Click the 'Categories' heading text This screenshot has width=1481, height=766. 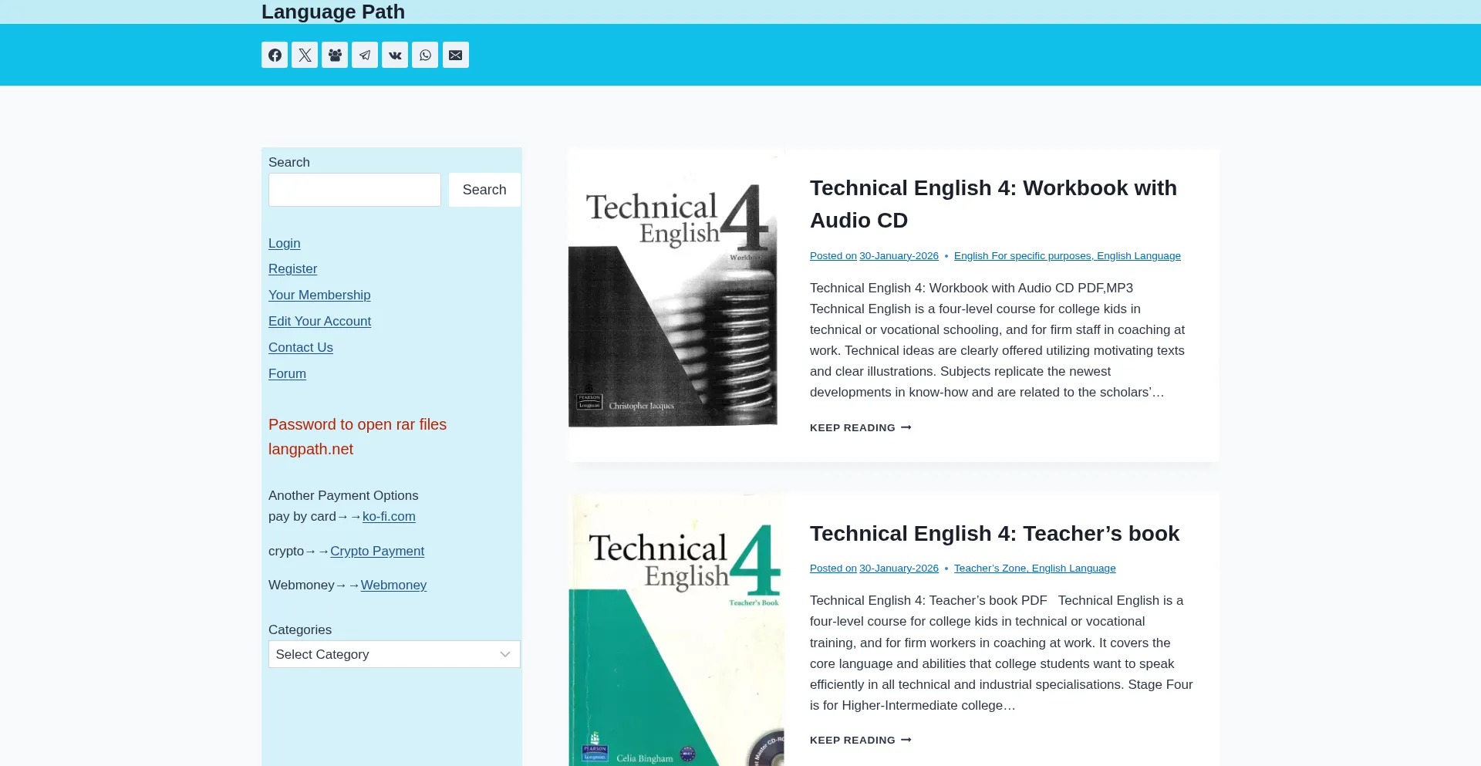[x=300, y=629]
